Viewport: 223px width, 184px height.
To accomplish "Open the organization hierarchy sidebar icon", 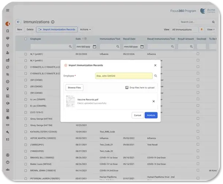I will 8,169.
